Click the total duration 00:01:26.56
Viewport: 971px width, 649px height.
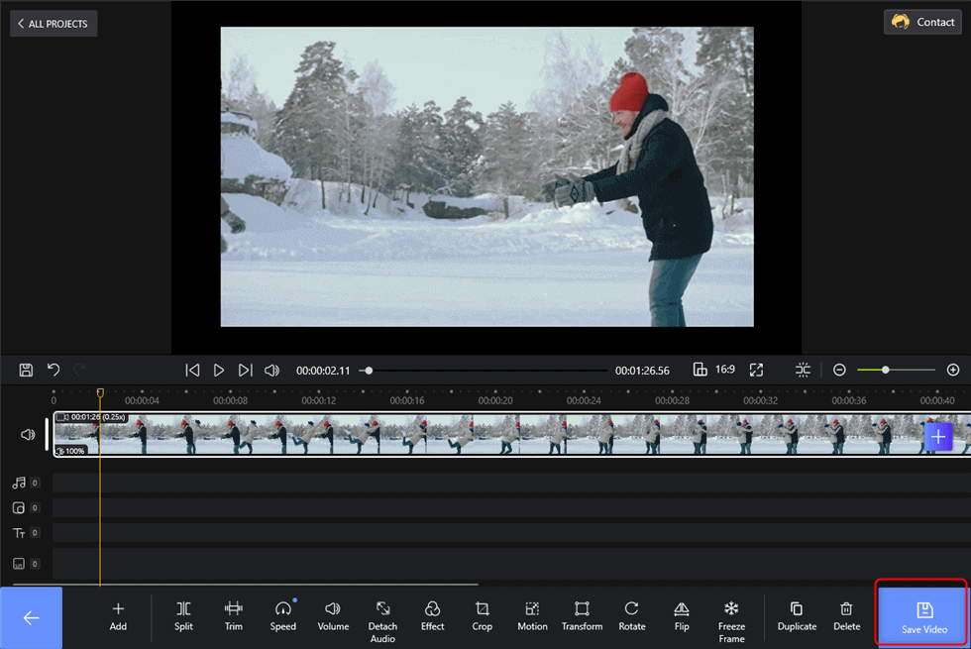642,371
